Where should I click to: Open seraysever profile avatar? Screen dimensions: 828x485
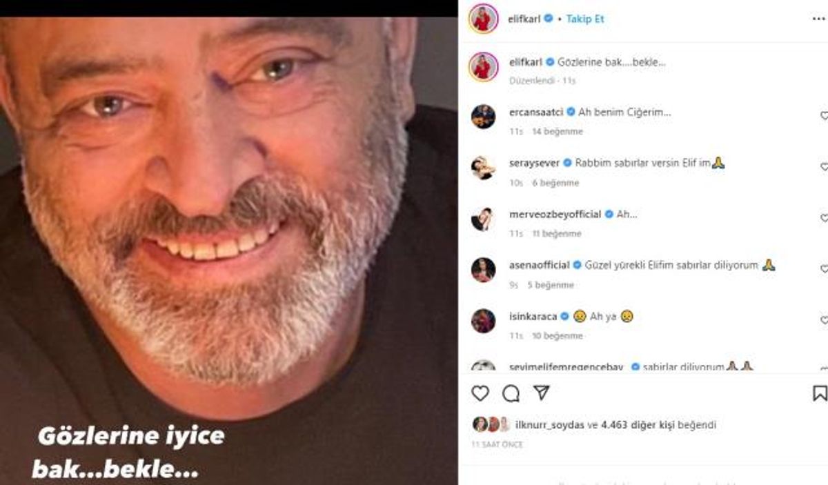tap(483, 168)
